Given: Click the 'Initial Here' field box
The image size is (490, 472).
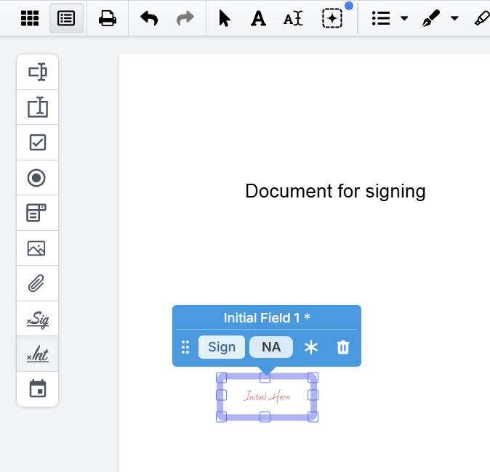Looking at the screenshot, I should click(267, 396).
